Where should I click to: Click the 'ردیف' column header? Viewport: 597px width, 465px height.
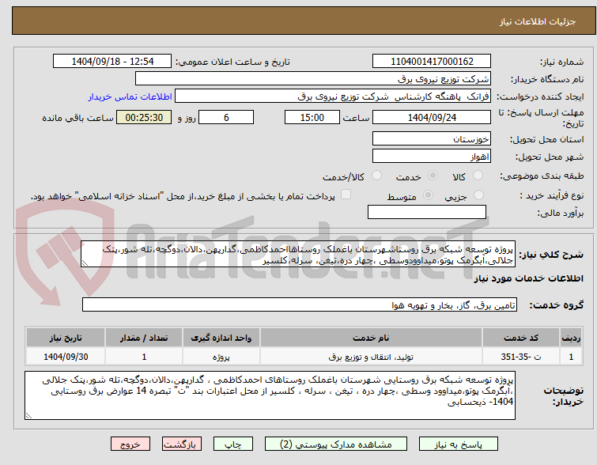coord(571,338)
